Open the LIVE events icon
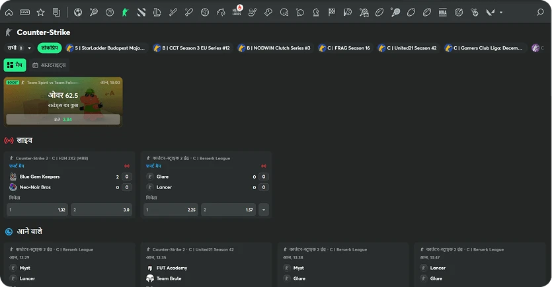Image resolution: width=552 pixels, height=287 pixels. coord(24,12)
